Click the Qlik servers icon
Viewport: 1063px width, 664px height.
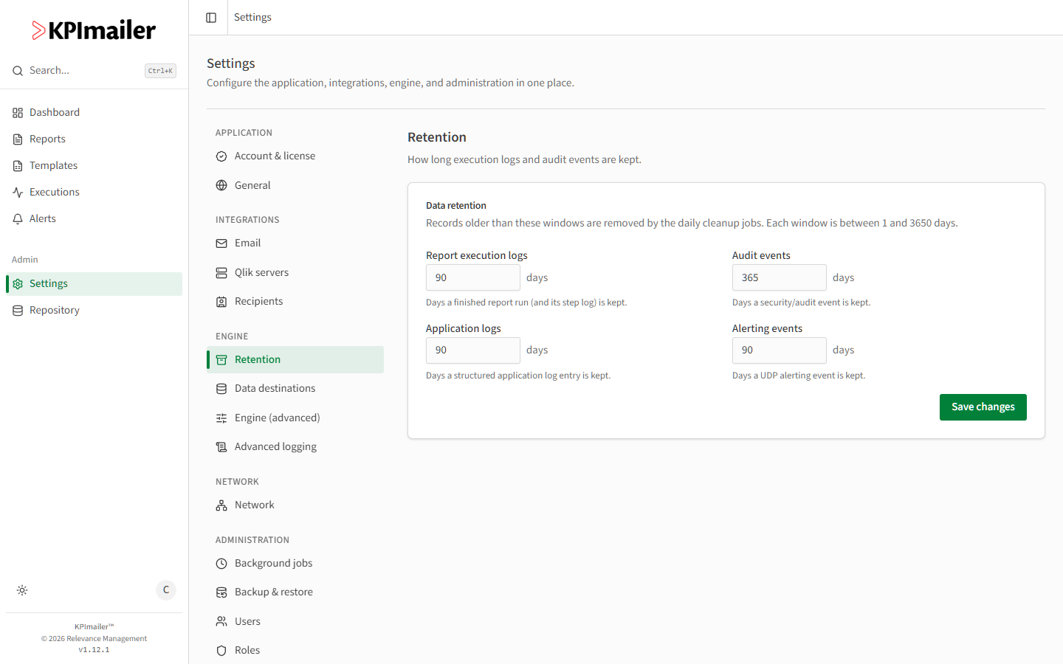pos(221,273)
